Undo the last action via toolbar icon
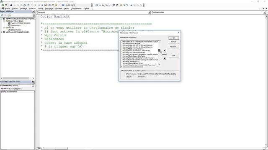The height and width of the screenshot is (150, 268). click(28, 5)
